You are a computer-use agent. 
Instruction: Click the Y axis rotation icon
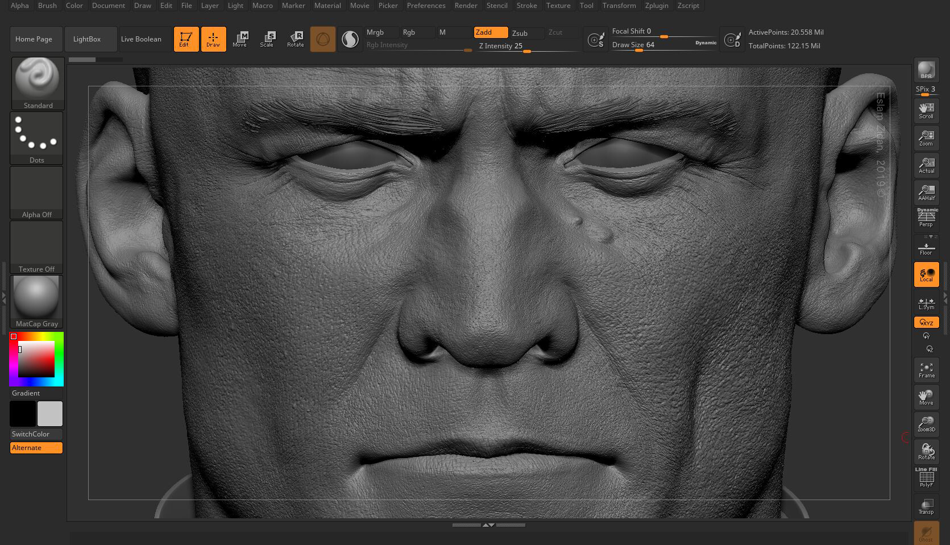coord(926,336)
